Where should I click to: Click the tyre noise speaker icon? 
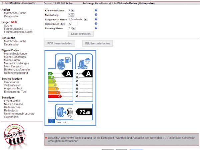(x=65, y=112)
